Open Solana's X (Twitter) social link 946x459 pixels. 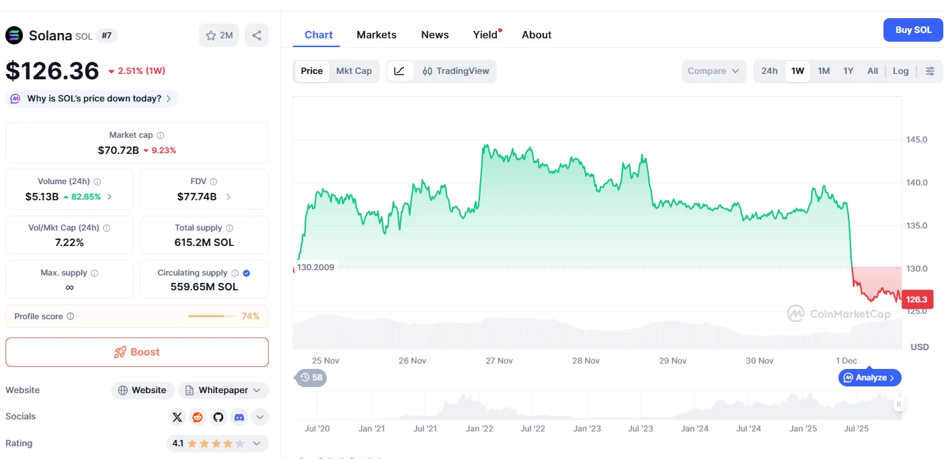click(x=177, y=417)
